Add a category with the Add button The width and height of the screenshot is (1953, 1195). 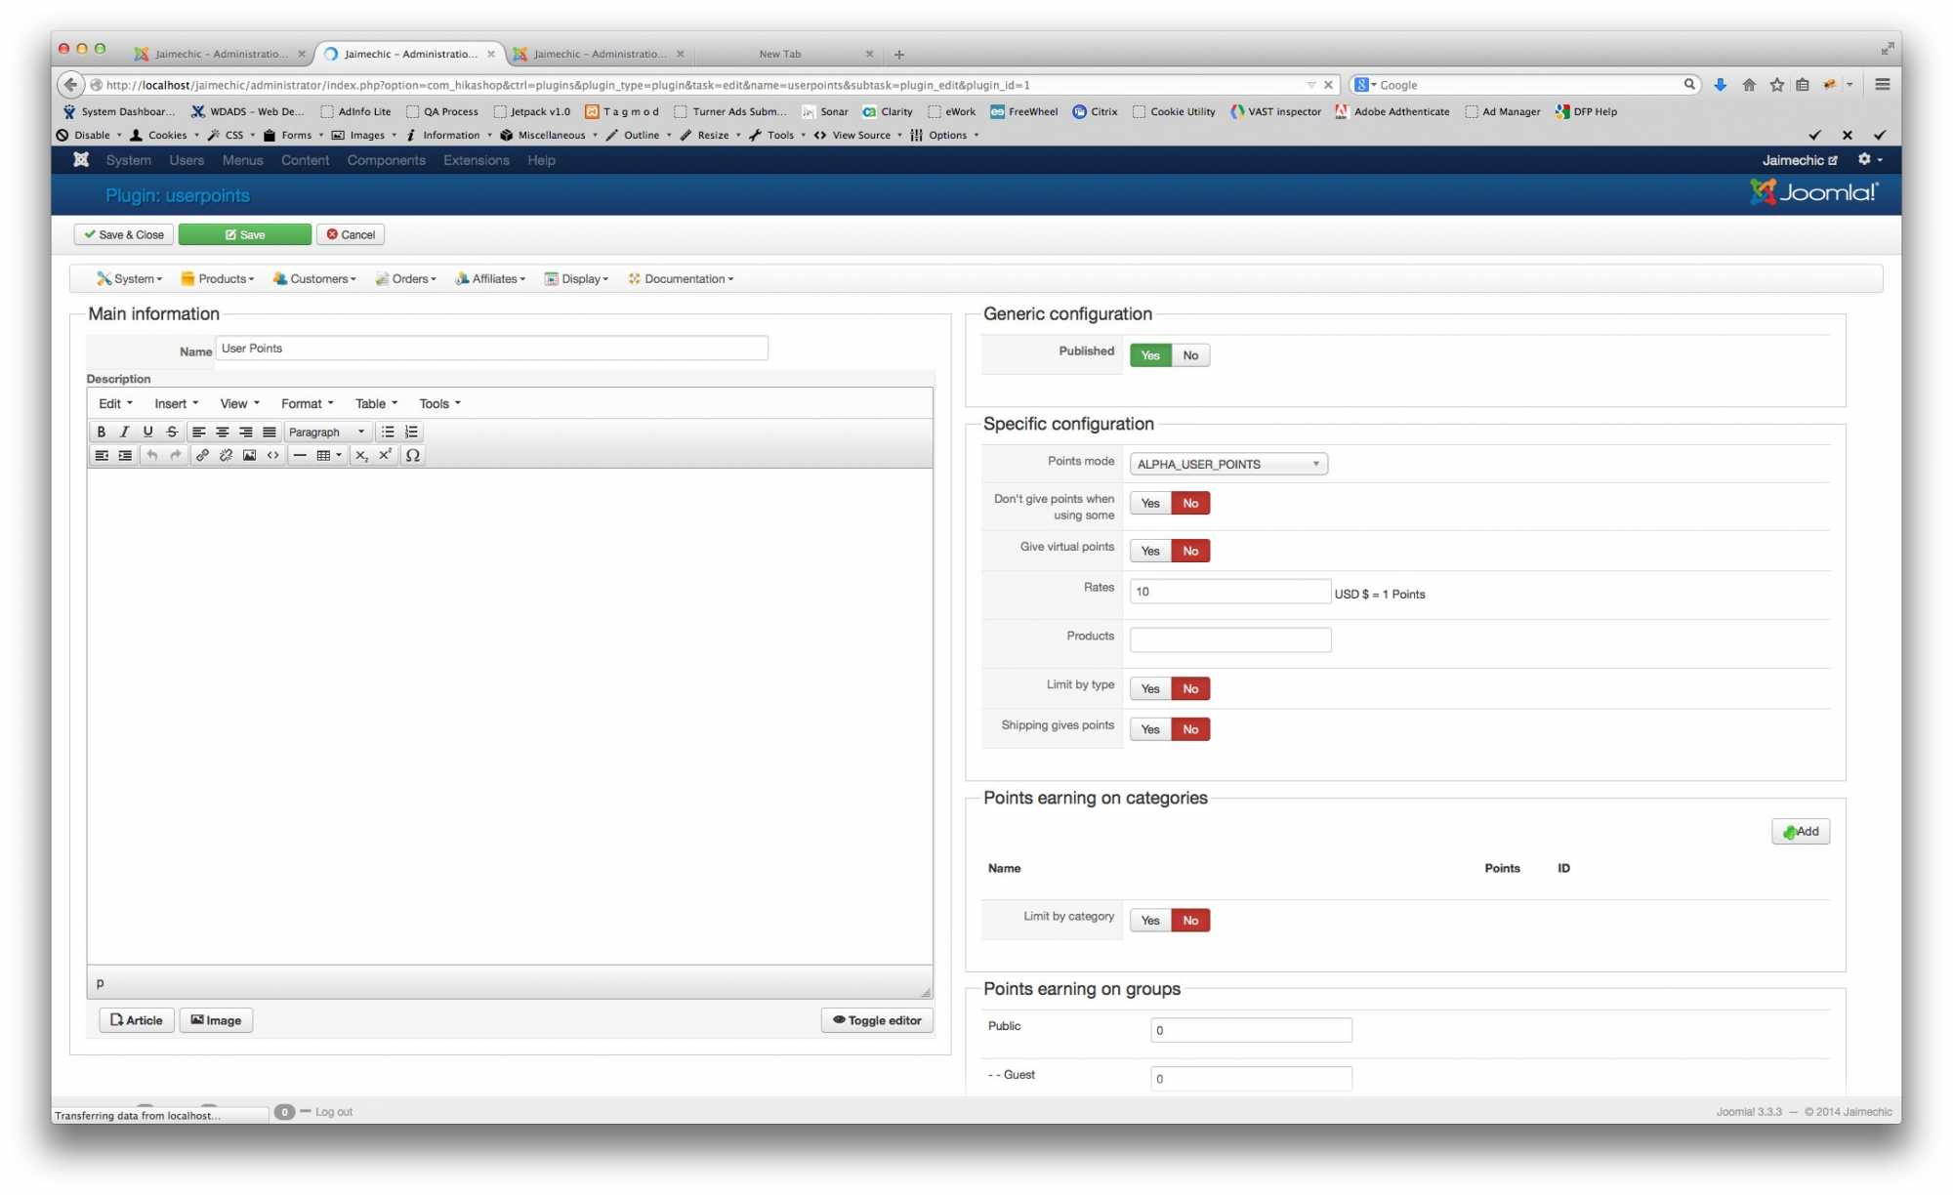coord(1800,832)
